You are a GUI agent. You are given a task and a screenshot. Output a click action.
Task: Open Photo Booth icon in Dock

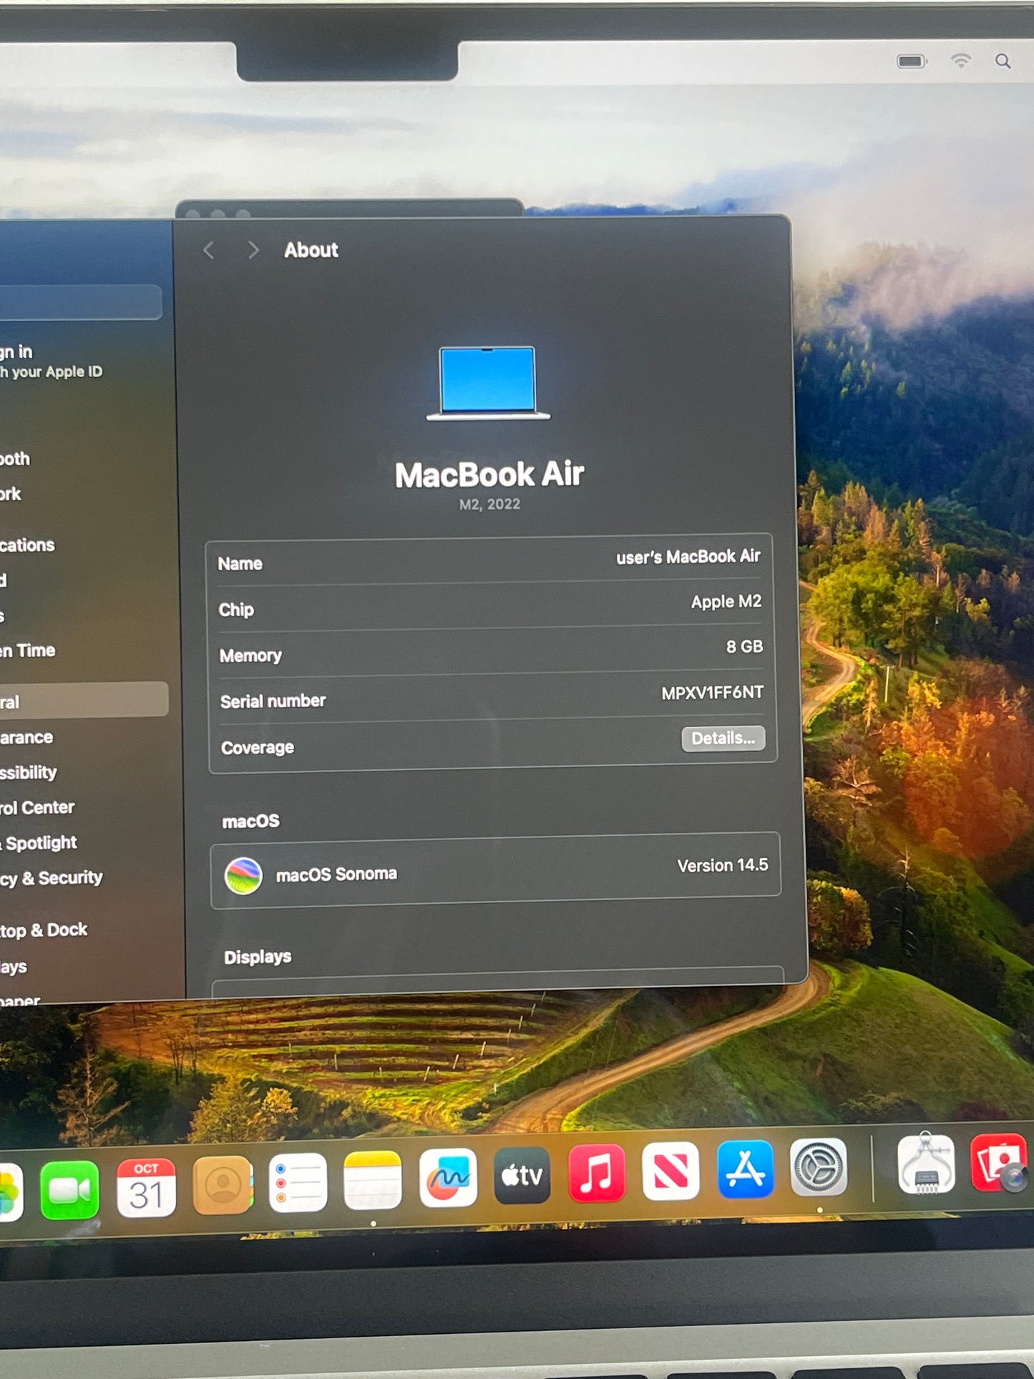tap(1000, 1162)
